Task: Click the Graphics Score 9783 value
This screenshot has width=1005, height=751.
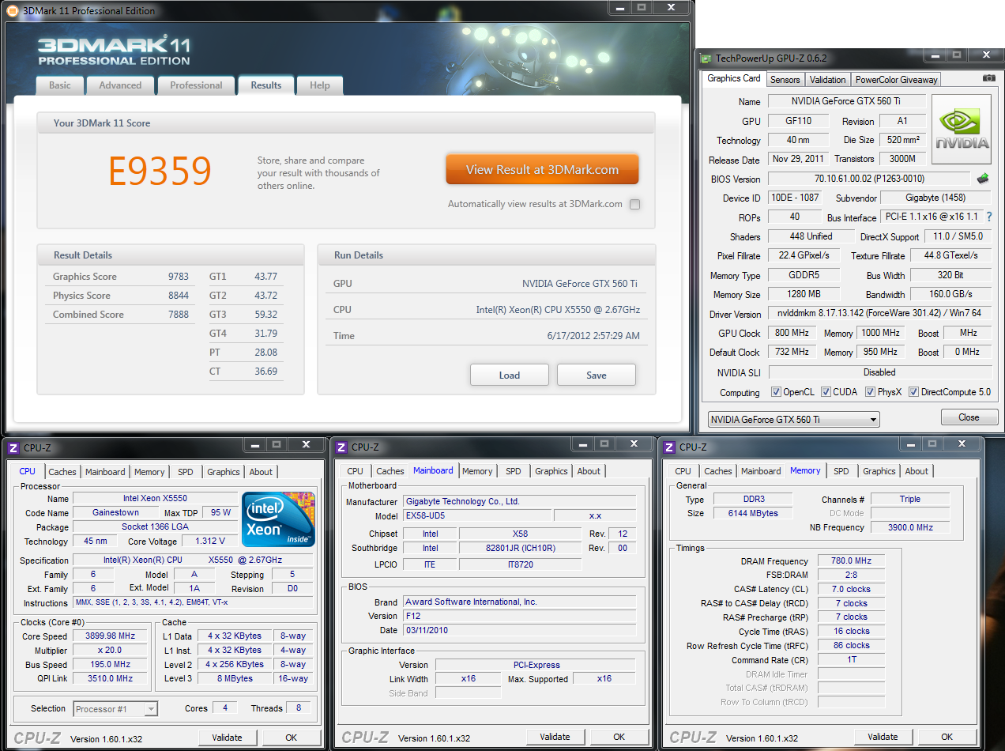Action: 178,277
